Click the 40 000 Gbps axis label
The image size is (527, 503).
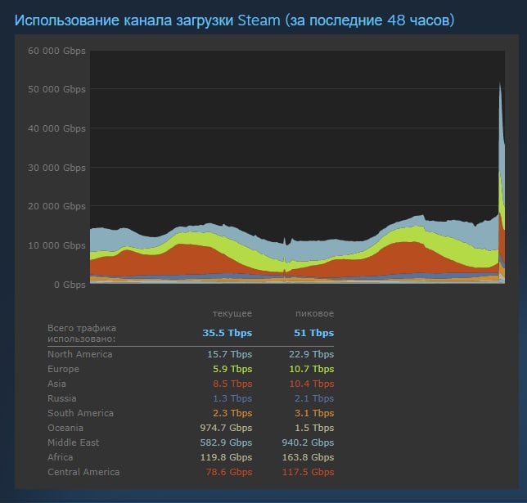click(56, 128)
